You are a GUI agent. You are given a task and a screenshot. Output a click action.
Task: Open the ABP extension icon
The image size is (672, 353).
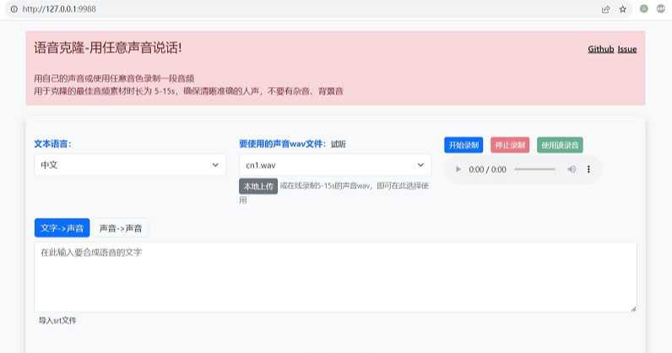coord(660,9)
